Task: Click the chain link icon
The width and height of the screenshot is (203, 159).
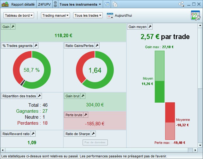Action: (55, 4)
